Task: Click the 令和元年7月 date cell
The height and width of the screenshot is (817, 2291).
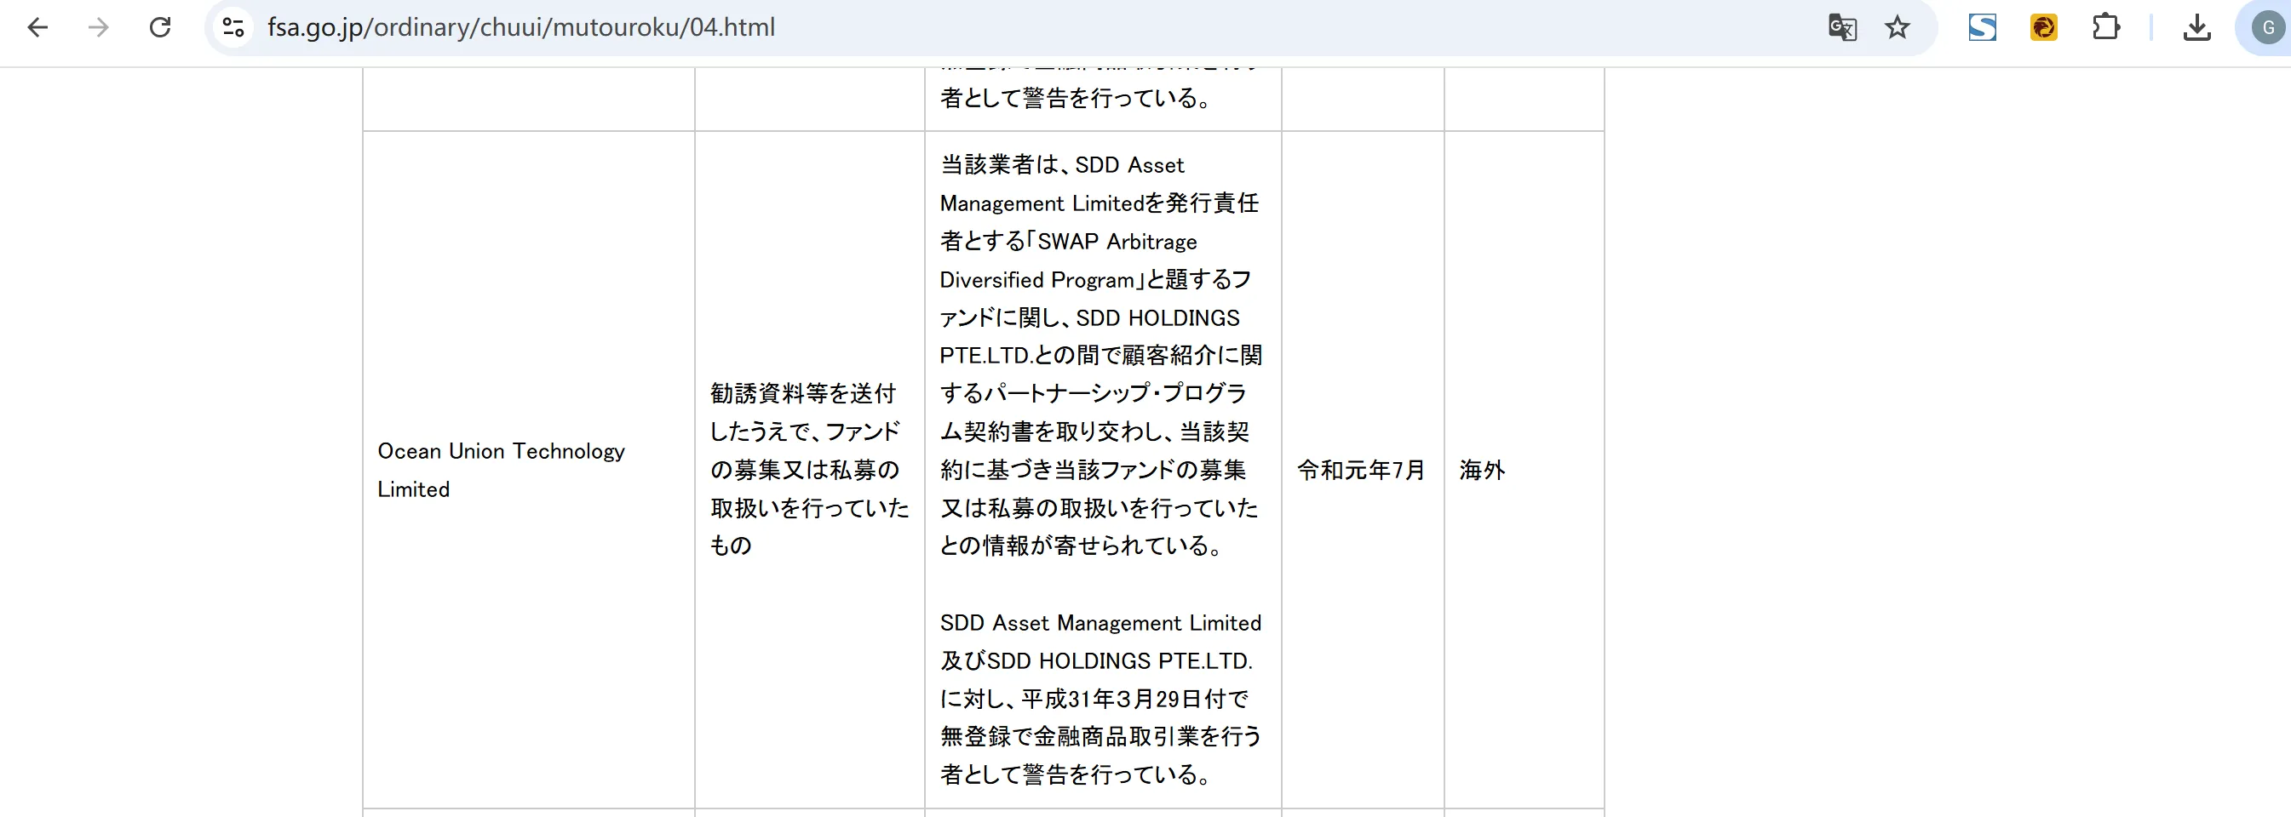Action: tap(1361, 470)
